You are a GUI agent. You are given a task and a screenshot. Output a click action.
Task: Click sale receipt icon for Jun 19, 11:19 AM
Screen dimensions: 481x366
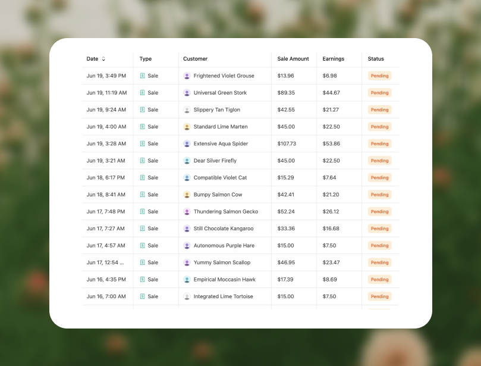click(142, 93)
